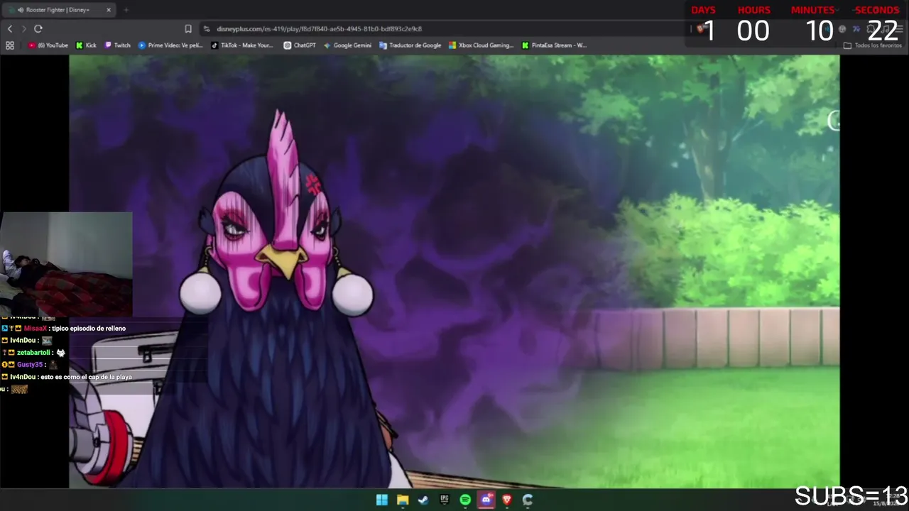The image size is (909, 511).
Task: Mute audio via the tab speaker icon
Action: [20, 10]
